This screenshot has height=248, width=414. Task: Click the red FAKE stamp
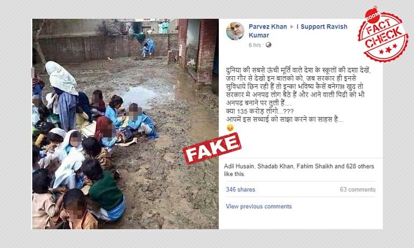(212, 148)
